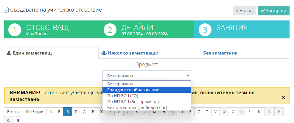Dismiss the yellow ВНИМАНИЕ warning banner

pyautogui.click(x=283, y=97)
